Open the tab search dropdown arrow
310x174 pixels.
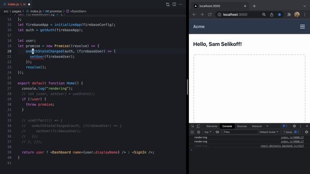click(305, 6)
